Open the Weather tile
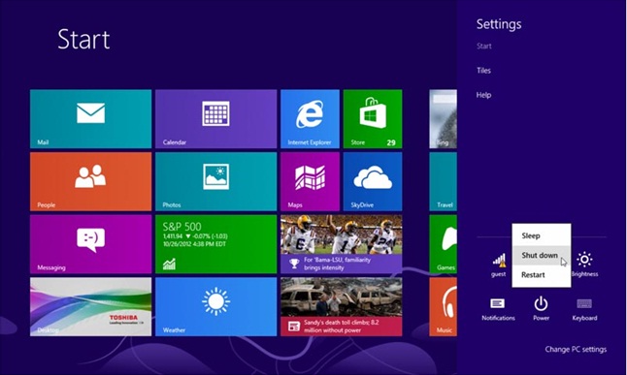This screenshot has height=375, width=627. 215,307
